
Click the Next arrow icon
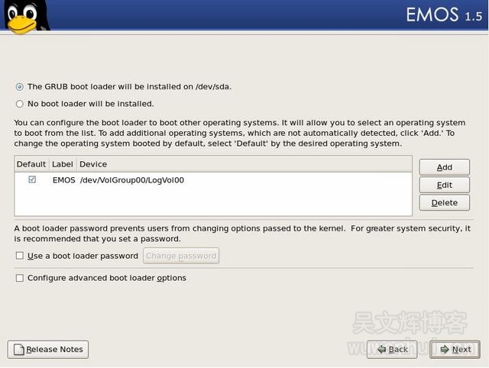pyautogui.click(x=443, y=350)
